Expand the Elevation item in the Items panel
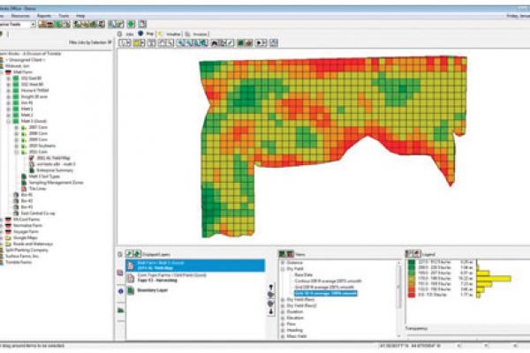 (x=283, y=318)
